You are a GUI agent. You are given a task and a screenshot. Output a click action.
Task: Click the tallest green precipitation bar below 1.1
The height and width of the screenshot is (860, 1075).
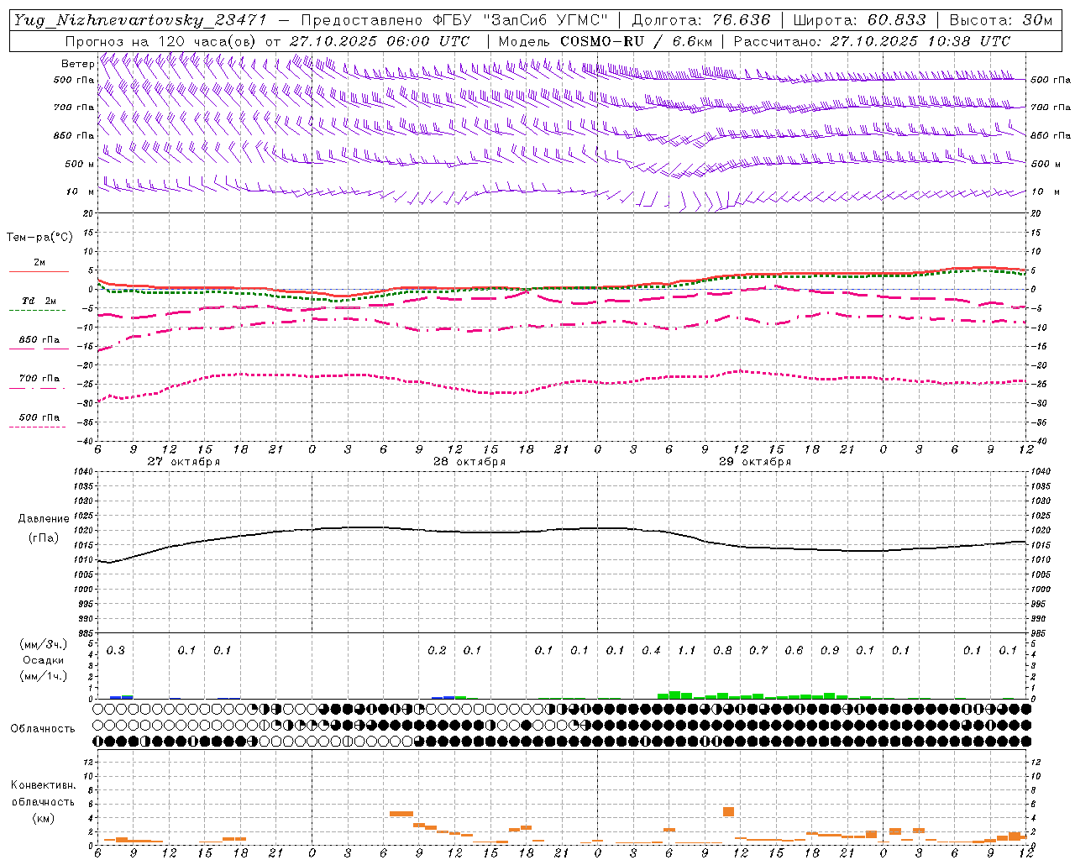pos(674,695)
